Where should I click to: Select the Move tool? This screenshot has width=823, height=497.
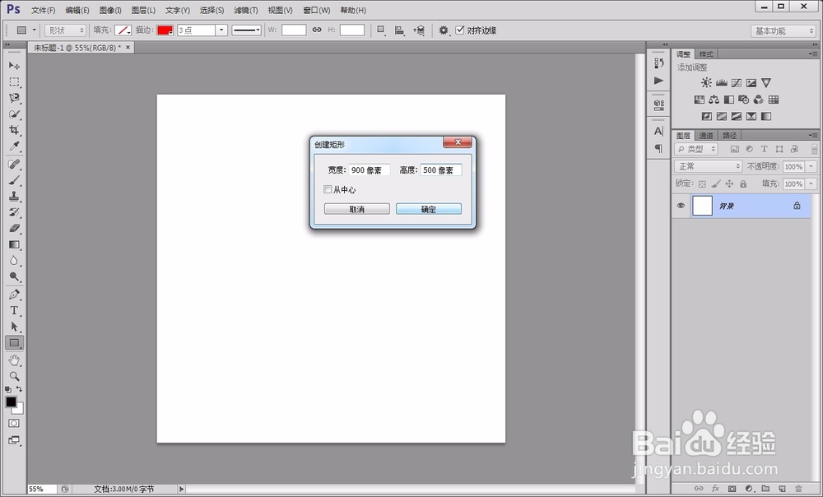[x=13, y=66]
